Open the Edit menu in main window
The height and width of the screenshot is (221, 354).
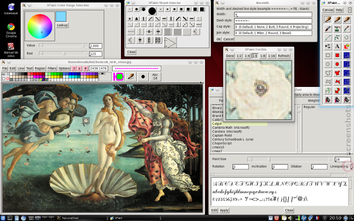tap(12, 68)
